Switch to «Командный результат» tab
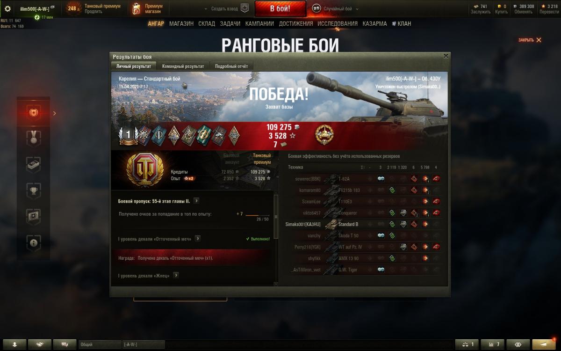 coord(183,66)
